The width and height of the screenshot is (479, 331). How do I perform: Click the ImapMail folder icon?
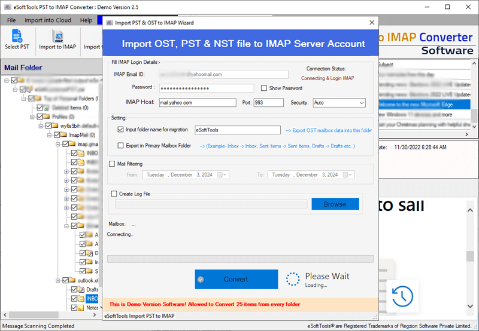(64, 134)
